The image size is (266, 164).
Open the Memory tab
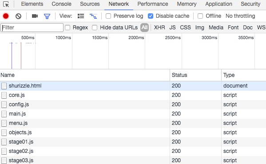tap(187, 4)
